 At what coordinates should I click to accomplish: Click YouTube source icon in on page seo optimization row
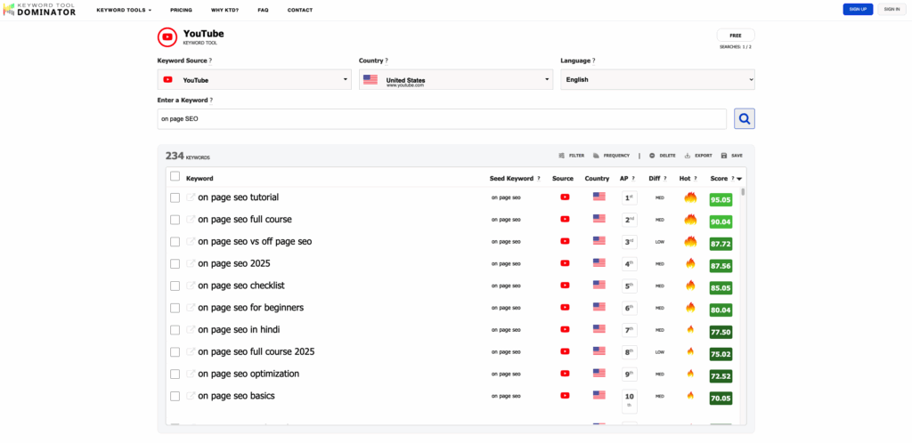pos(565,374)
